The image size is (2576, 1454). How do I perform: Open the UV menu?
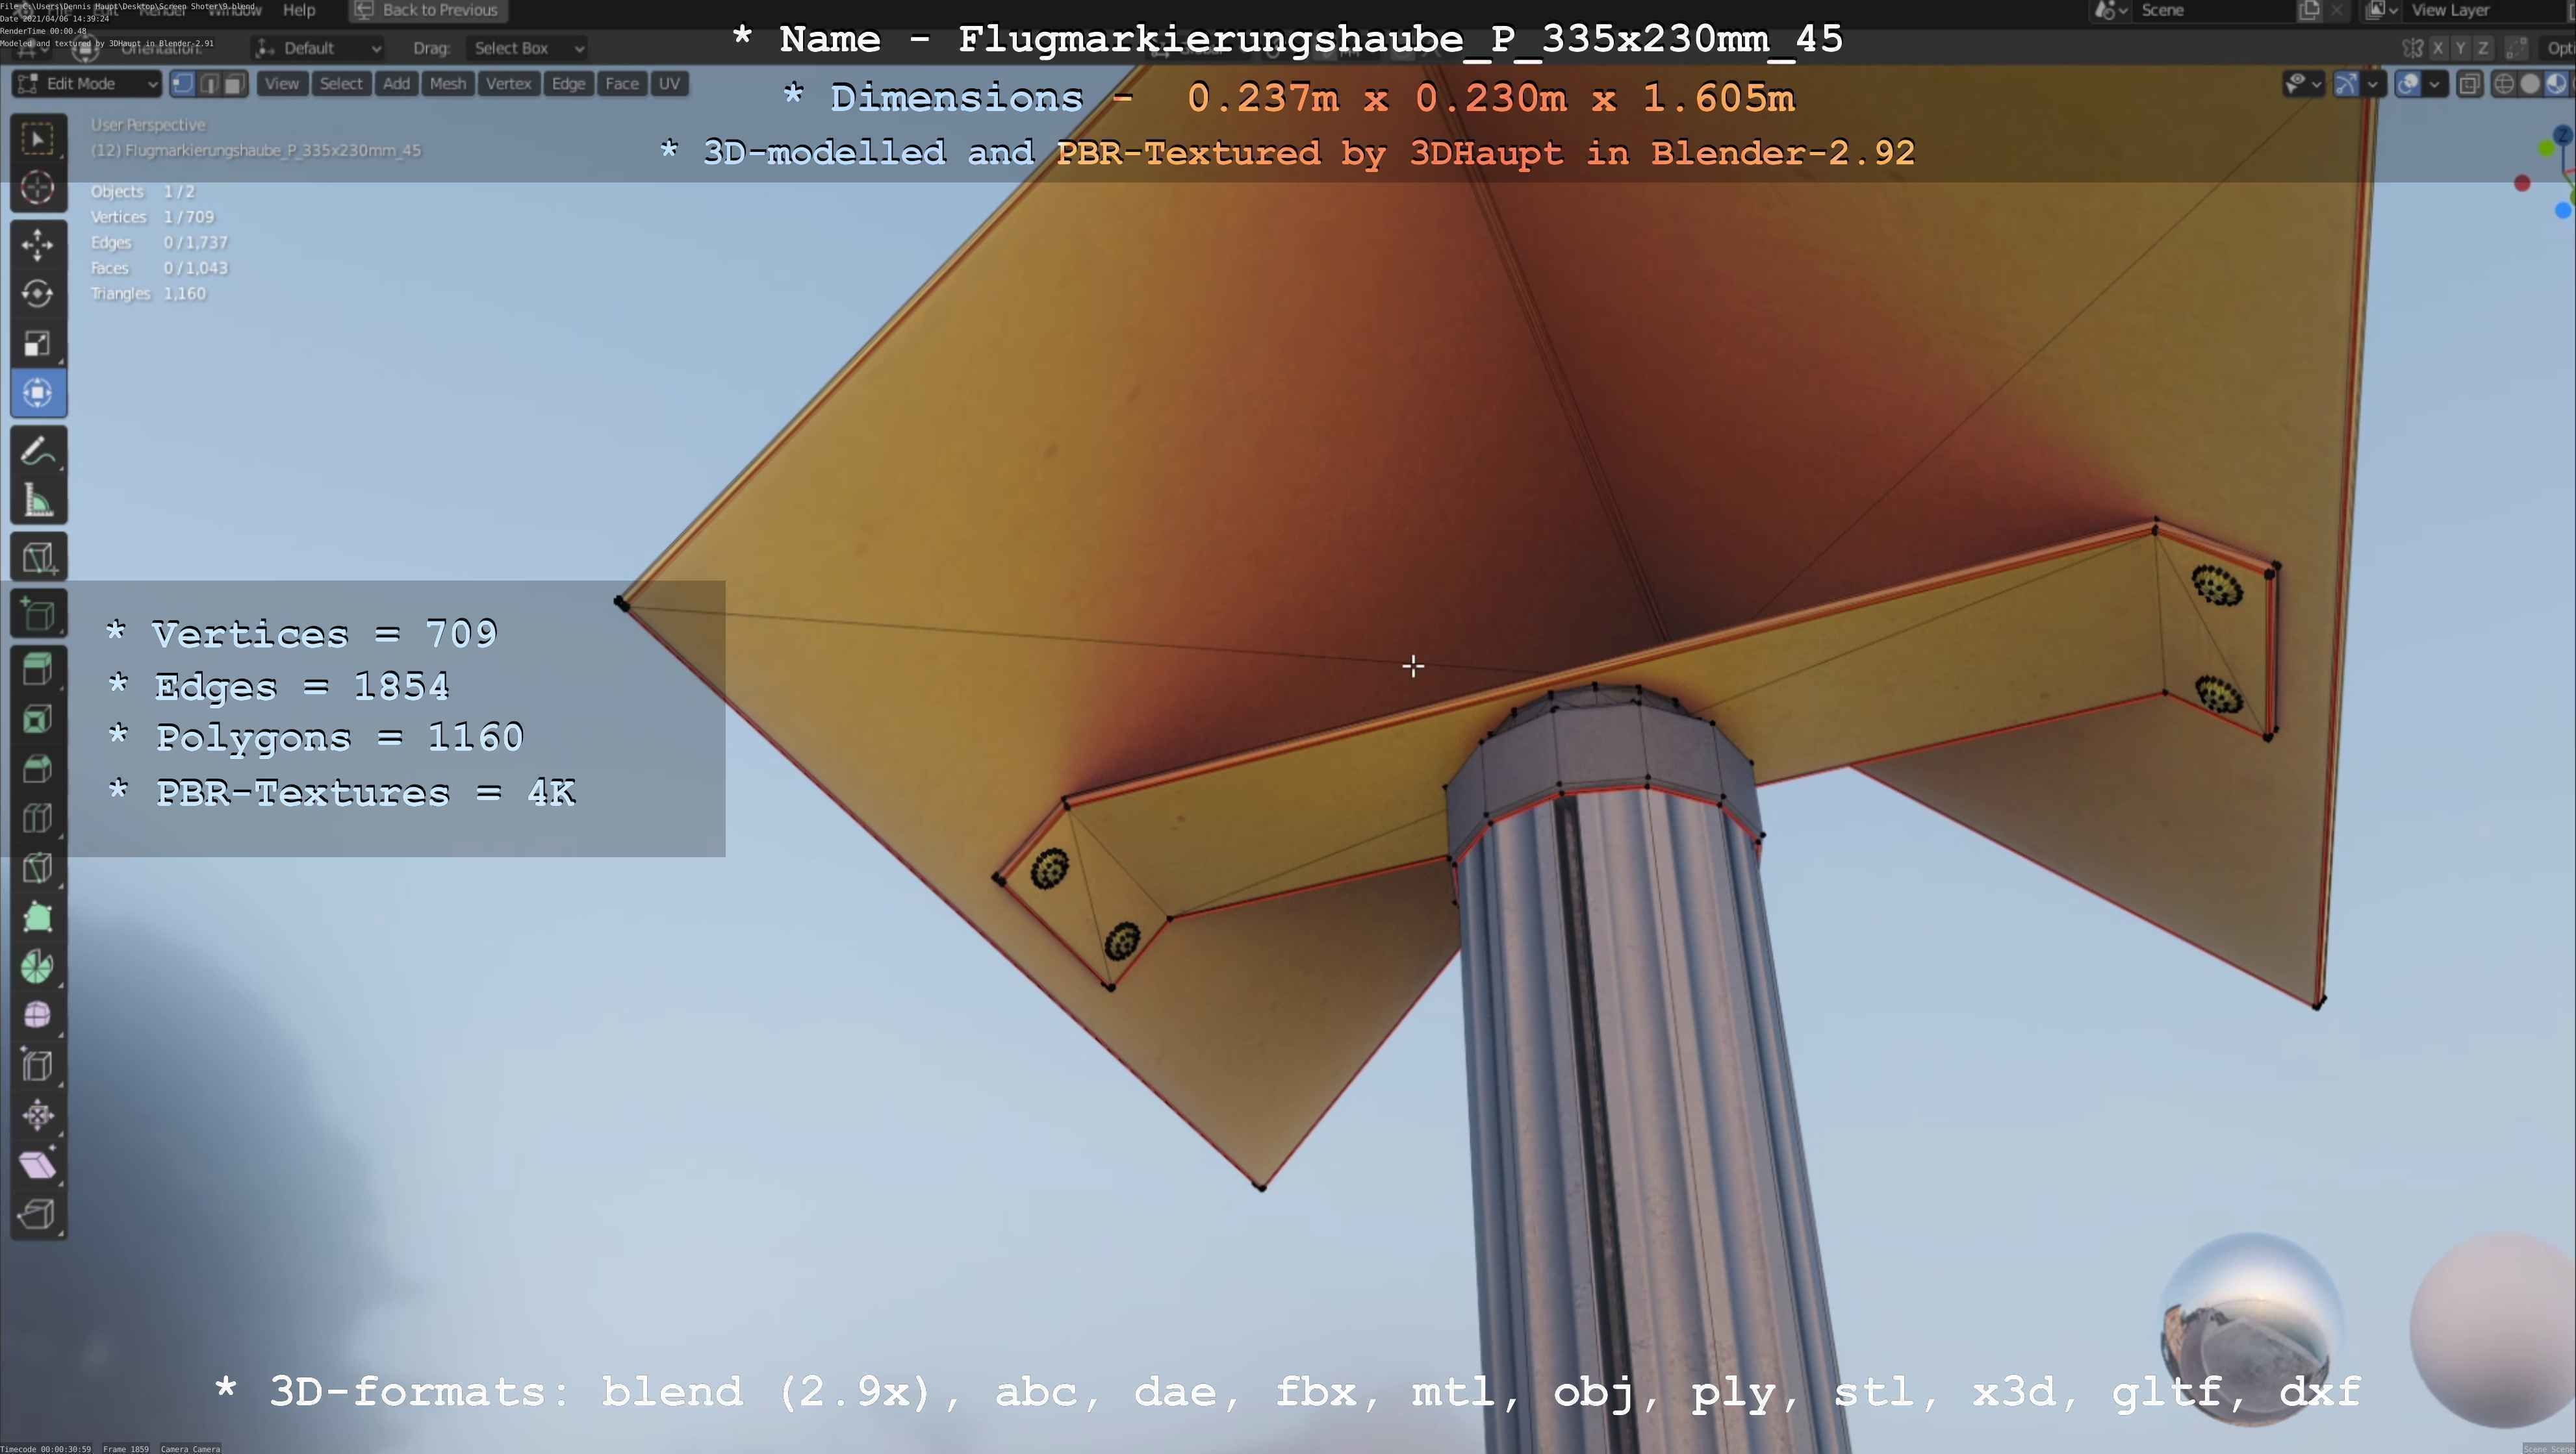(x=670, y=84)
